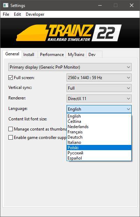The image size is (140, 217).
Task: Select Français from the language list
Action: tap(99, 132)
